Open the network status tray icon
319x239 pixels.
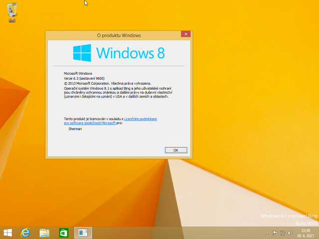tap(282, 233)
